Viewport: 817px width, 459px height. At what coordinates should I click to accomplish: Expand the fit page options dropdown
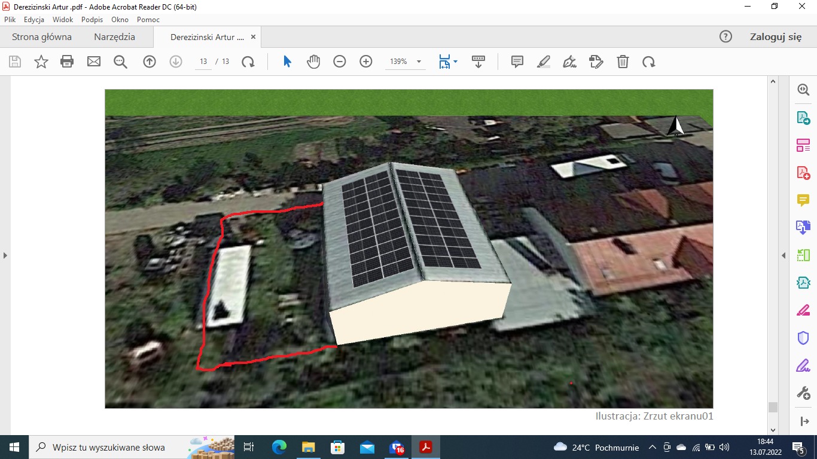click(456, 62)
